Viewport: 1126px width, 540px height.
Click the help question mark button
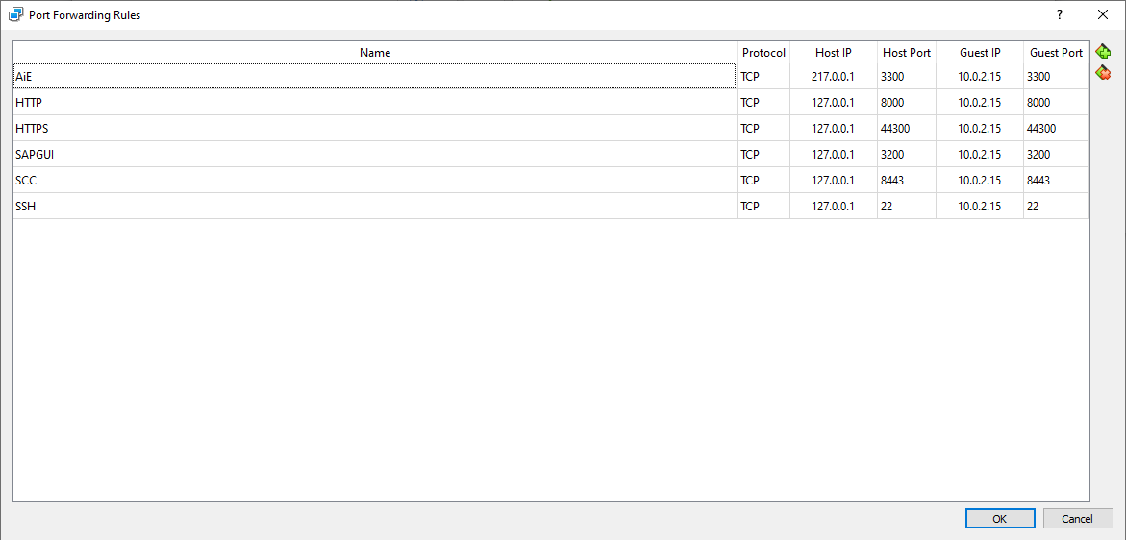pos(1060,15)
